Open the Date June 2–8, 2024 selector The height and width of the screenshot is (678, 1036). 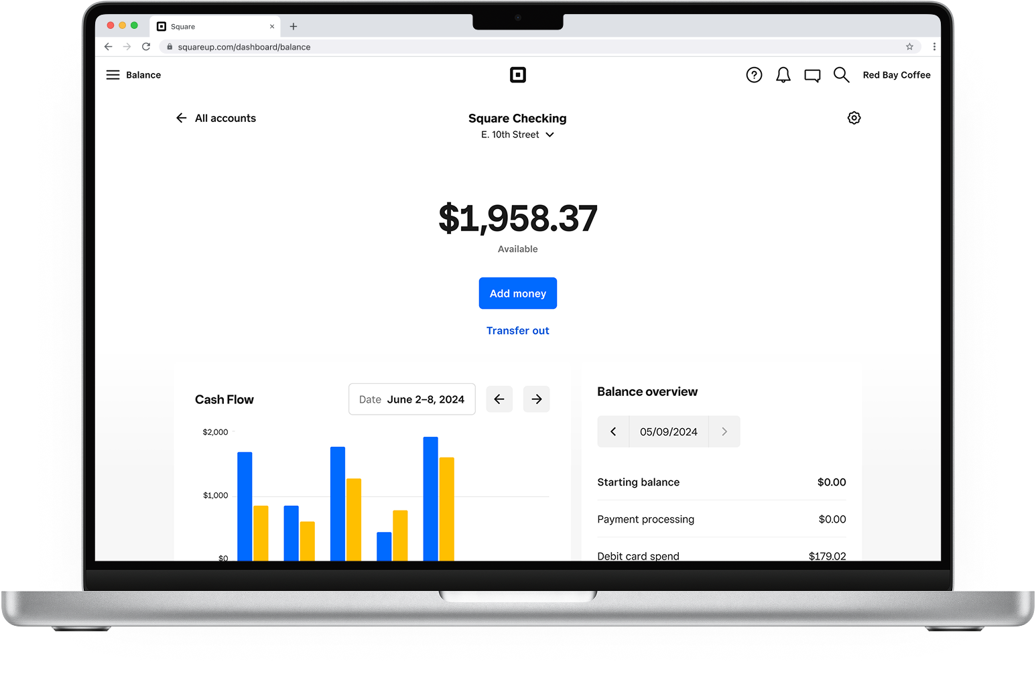(411, 399)
